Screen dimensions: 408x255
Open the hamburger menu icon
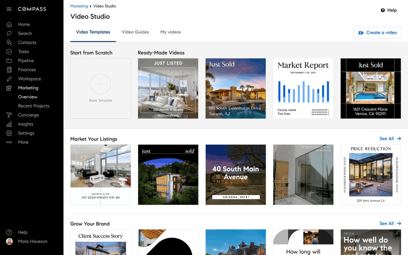9,9
